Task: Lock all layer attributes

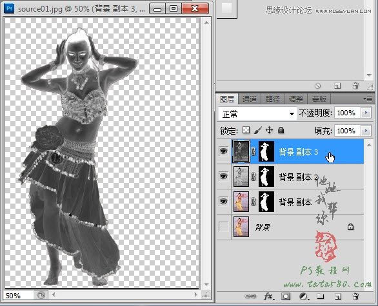Action: point(281,130)
